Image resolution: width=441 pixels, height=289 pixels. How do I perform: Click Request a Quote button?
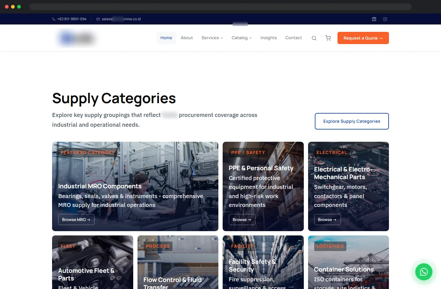pos(363,38)
